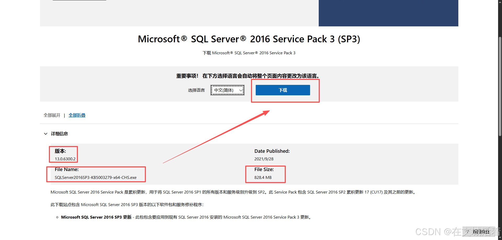Screen dimensions: 502x240
Task: Click the 重要事项 notice text
Action: pos(248,76)
